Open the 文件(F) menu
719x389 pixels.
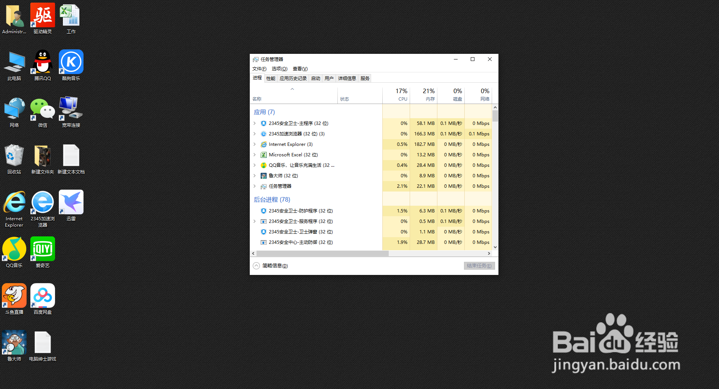tap(259, 69)
